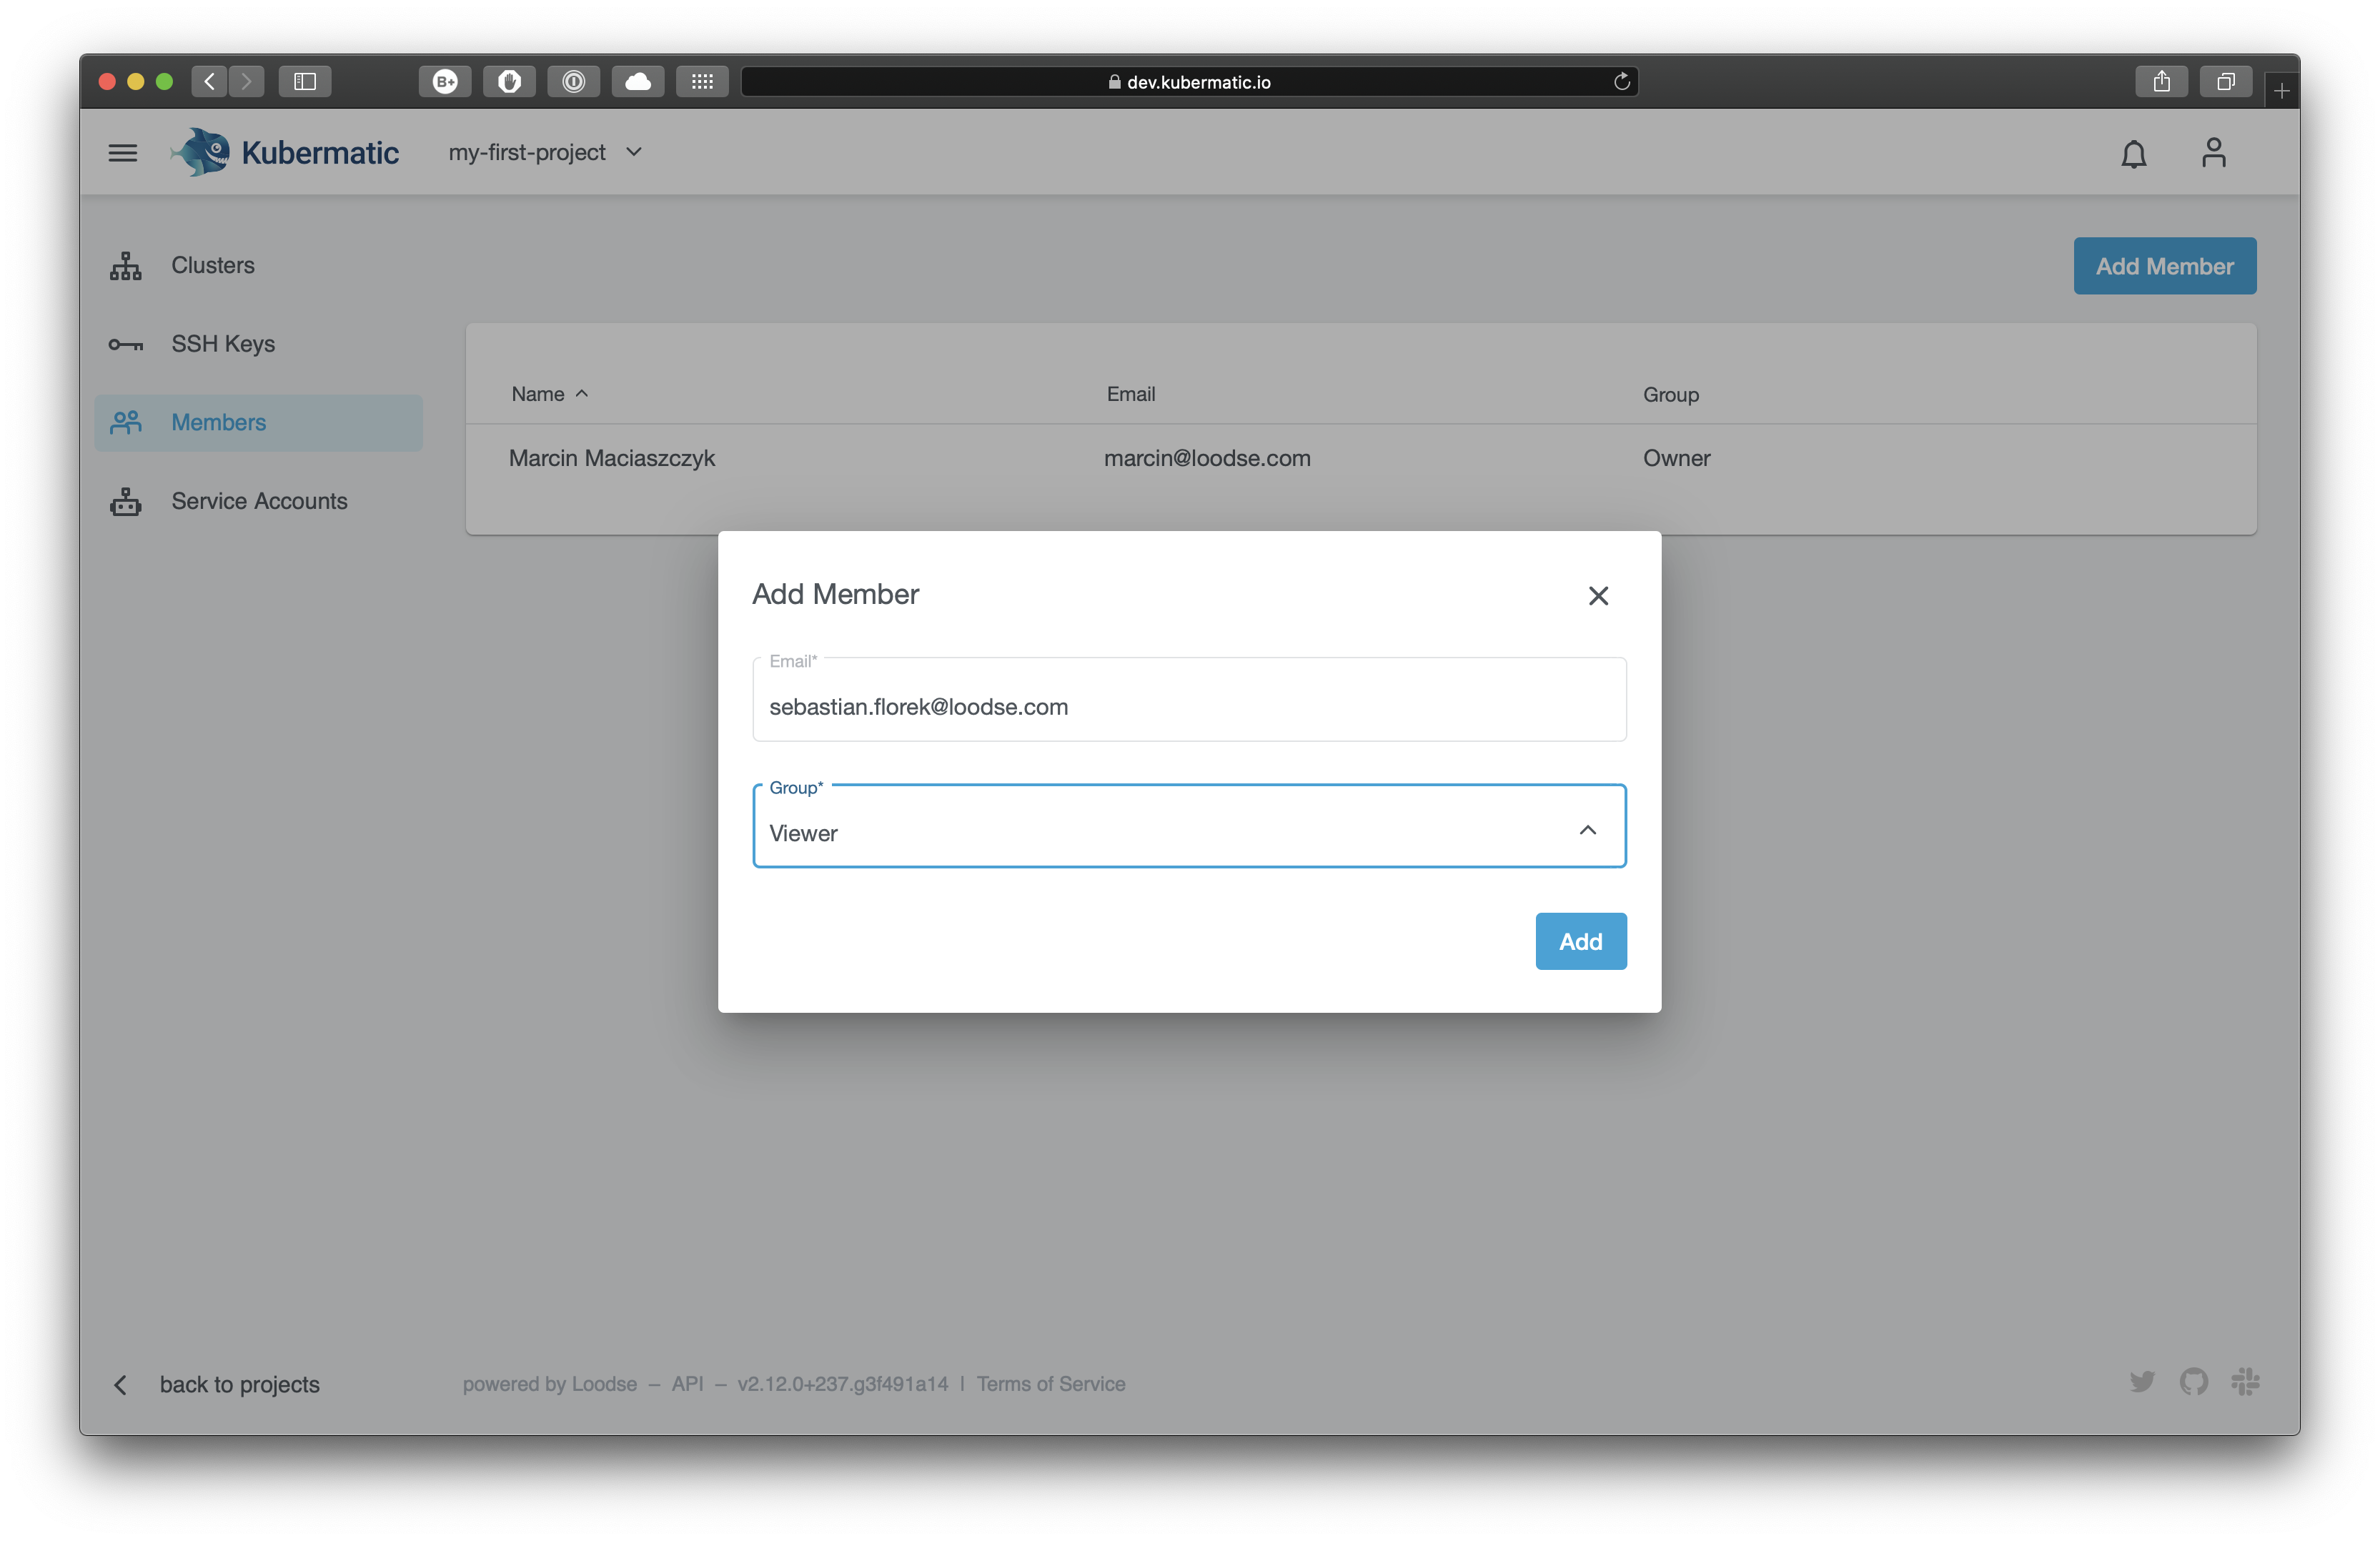Open the Terms of Service link
This screenshot has width=2380, height=1541.
click(x=1051, y=1383)
